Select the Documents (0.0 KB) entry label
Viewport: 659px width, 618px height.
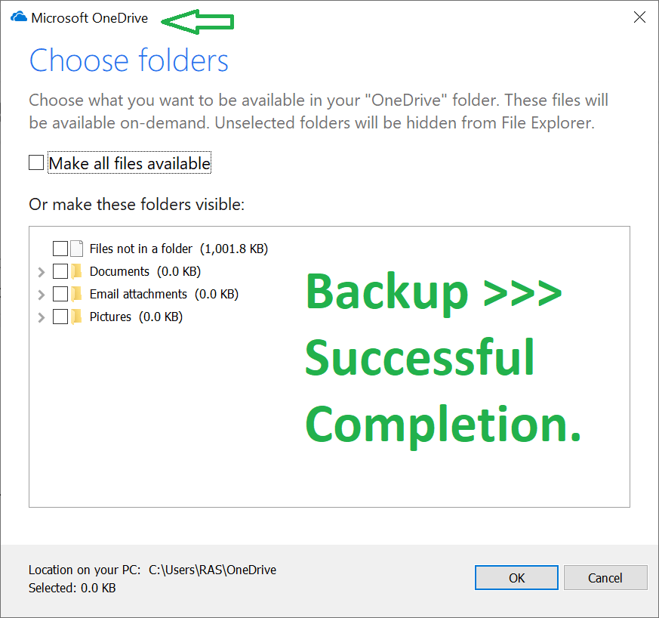(x=145, y=271)
